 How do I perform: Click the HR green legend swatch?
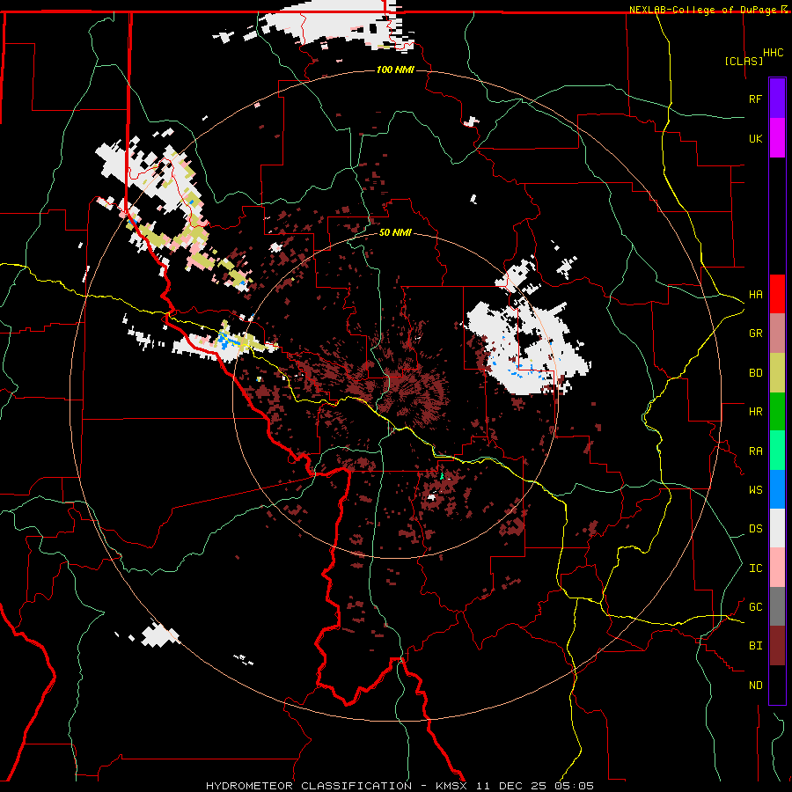[777, 412]
